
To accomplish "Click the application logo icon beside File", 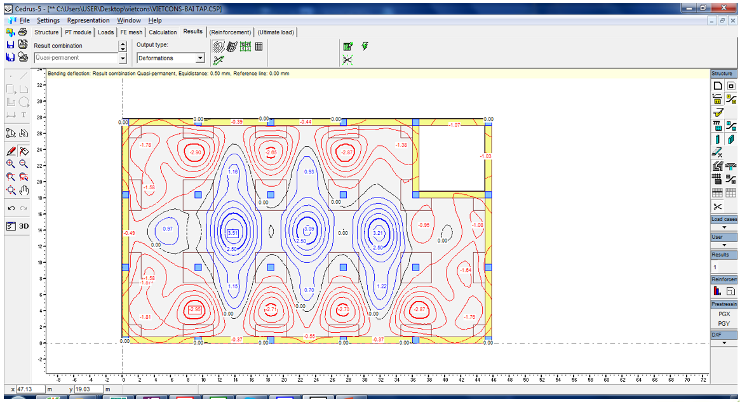I will click(x=12, y=20).
